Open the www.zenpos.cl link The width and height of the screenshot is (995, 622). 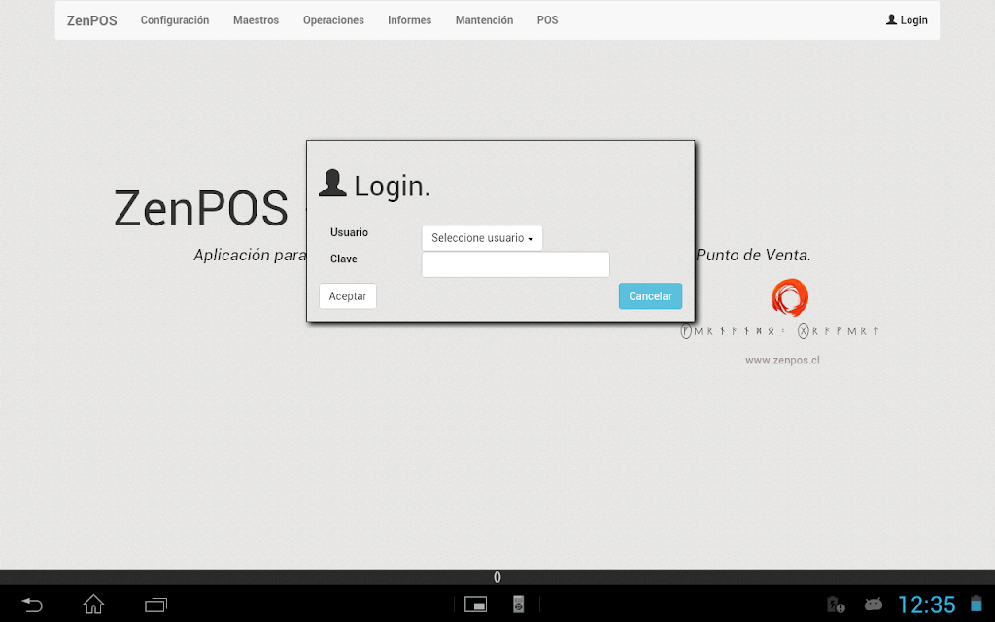click(x=782, y=360)
